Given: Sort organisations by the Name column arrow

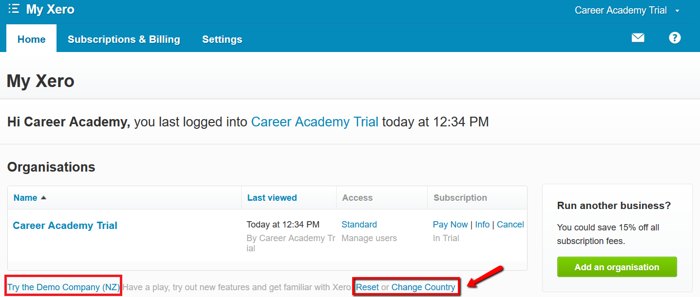Looking at the screenshot, I should pos(43,198).
